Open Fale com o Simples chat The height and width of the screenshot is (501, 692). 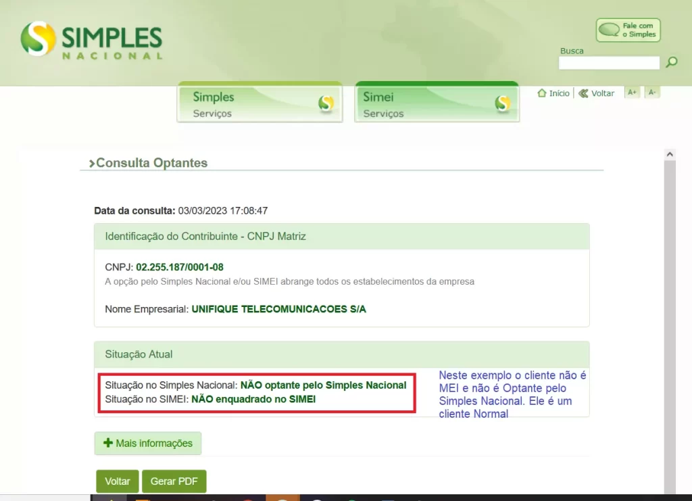[x=628, y=30]
